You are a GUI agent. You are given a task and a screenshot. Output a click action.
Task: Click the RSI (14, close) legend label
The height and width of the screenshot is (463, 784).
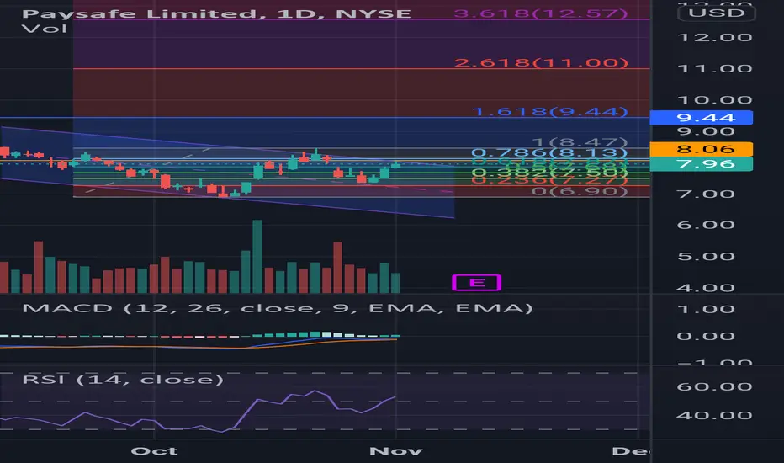pos(123,380)
